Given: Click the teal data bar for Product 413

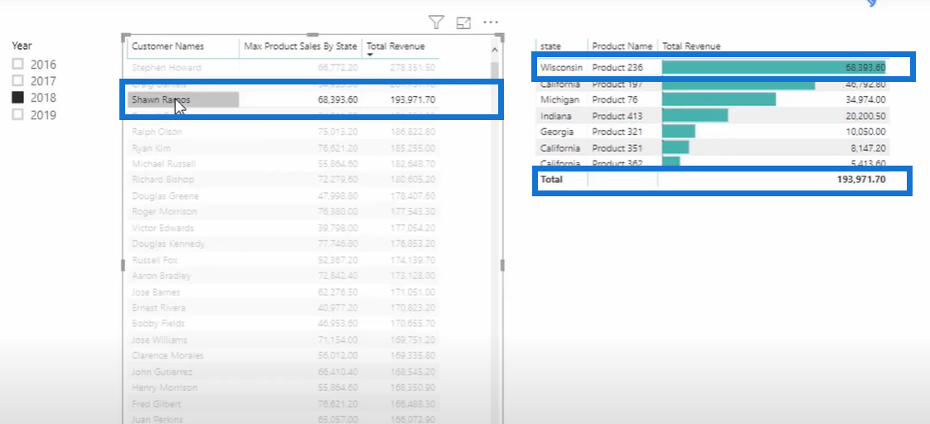Looking at the screenshot, I should (695, 115).
